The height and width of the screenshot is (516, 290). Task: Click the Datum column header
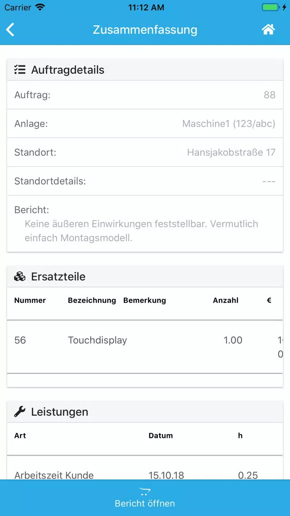click(161, 435)
